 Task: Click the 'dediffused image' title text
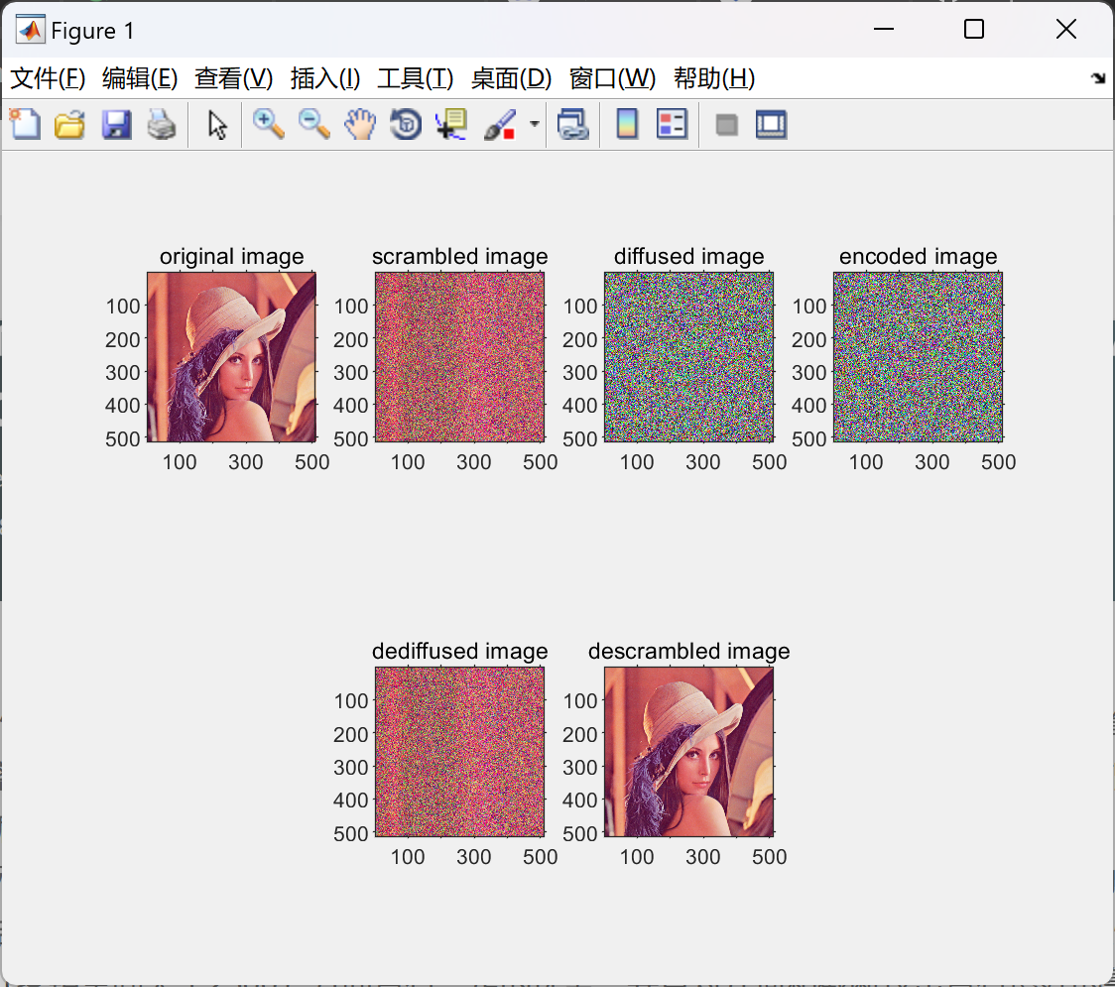coord(459,651)
